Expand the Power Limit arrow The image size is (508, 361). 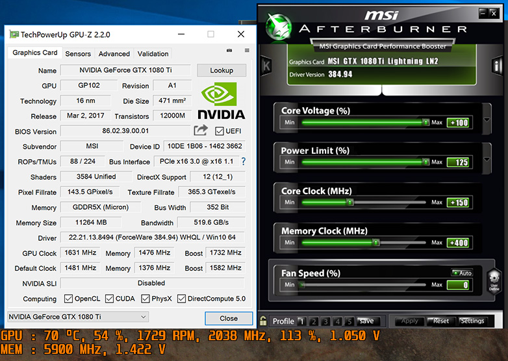click(x=487, y=160)
